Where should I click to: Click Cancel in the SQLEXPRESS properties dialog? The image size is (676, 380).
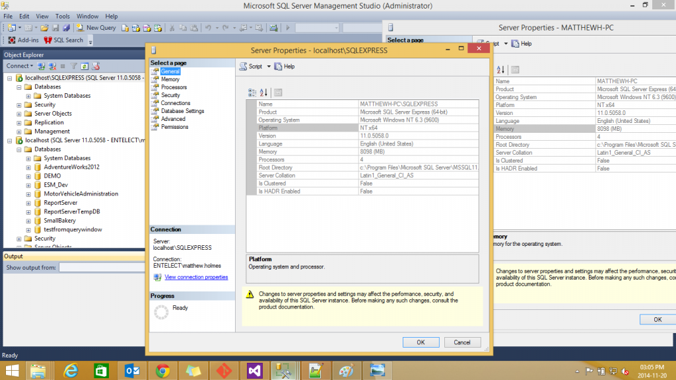462,342
